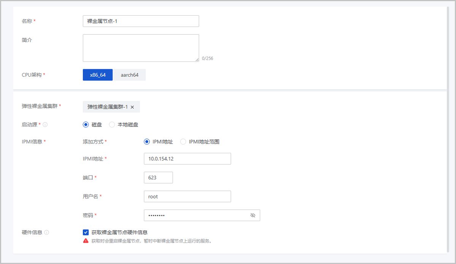
Task: Click the 弹性裸金属集群-1 cluster tag
Action: (108, 107)
